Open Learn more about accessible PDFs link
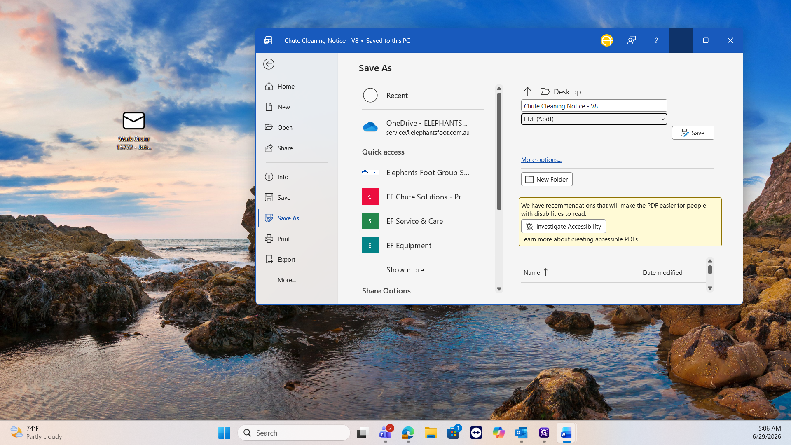The height and width of the screenshot is (445, 791). [579, 239]
